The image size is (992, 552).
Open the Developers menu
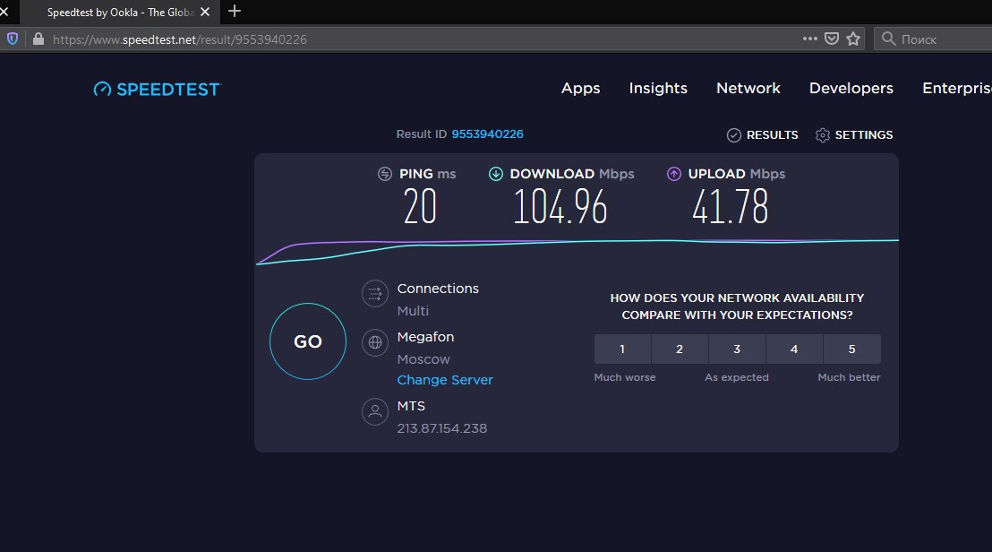(851, 88)
